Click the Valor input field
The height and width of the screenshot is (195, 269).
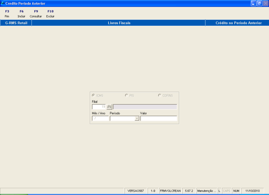[159, 118]
